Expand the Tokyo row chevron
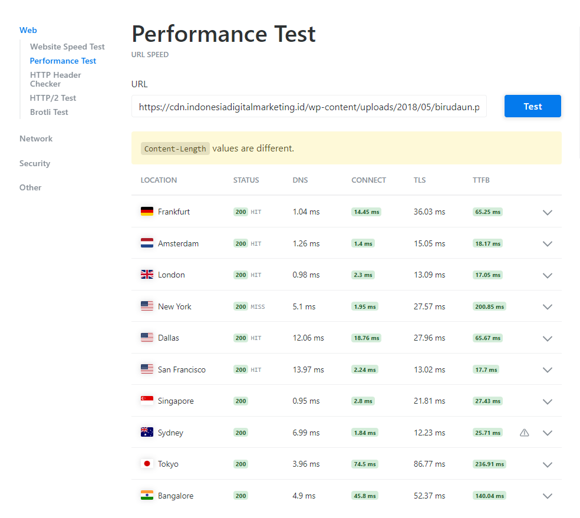 point(547,464)
